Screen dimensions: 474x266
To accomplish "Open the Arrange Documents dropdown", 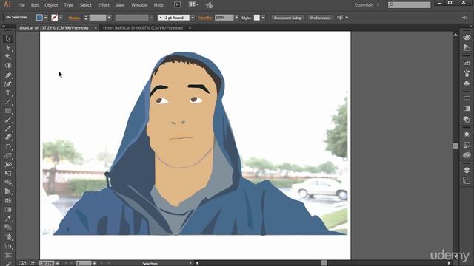I will click(x=193, y=5).
